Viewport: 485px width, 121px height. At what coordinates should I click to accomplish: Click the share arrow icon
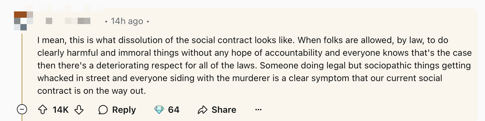[x=202, y=110]
